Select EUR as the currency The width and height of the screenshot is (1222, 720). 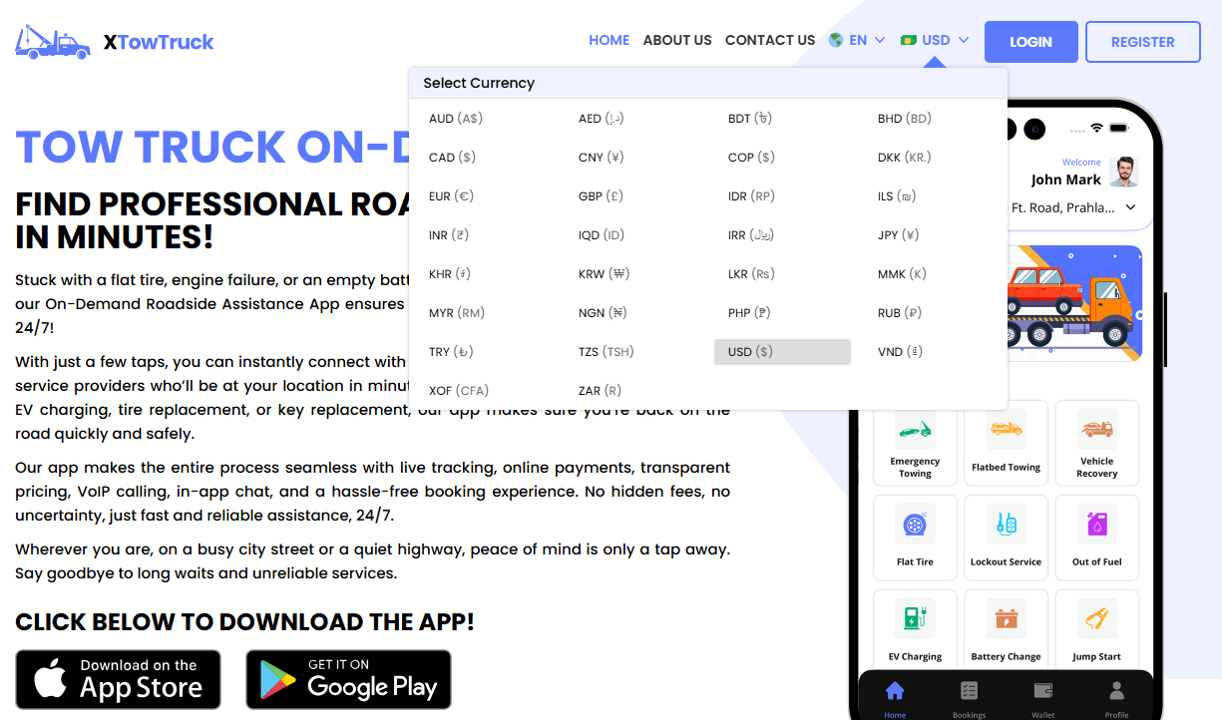click(451, 195)
